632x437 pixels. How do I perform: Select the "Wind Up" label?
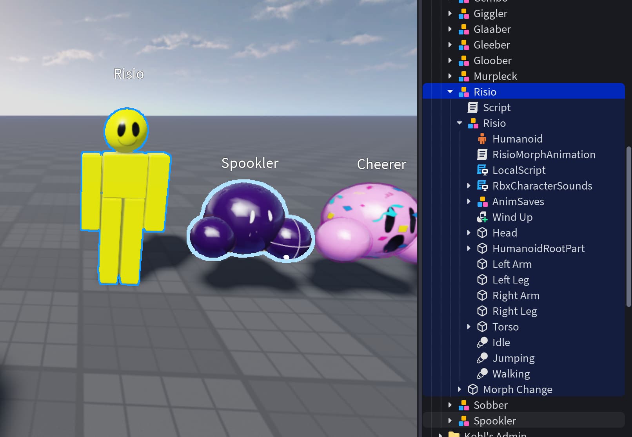pyautogui.click(x=512, y=217)
